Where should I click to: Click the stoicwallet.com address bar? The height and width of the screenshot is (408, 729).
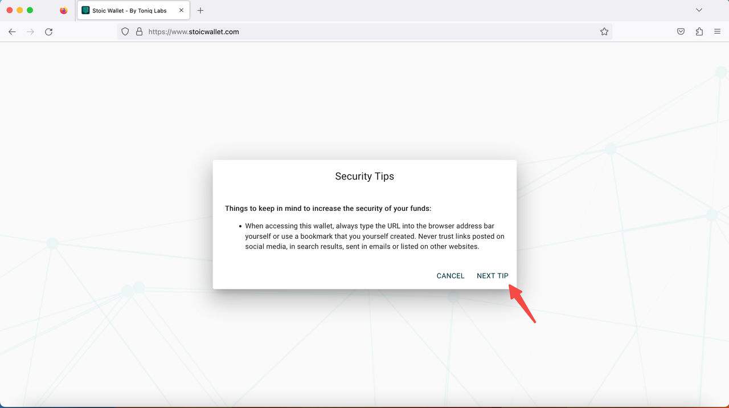click(364, 32)
